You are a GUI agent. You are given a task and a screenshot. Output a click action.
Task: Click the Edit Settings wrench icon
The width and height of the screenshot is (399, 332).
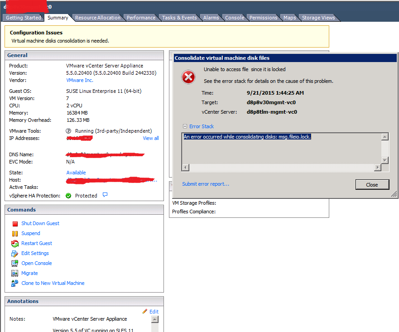tap(14, 253)
